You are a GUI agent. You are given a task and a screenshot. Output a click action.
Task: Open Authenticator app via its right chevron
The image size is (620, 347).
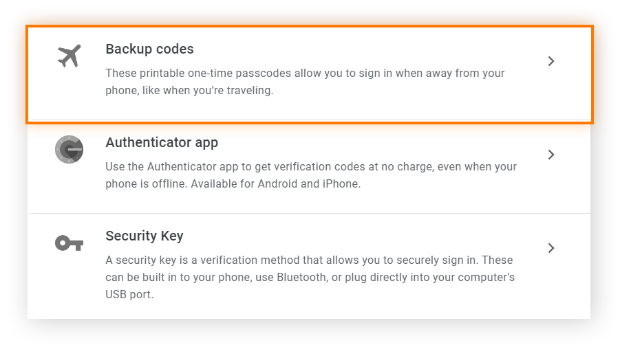click(550, 155)
